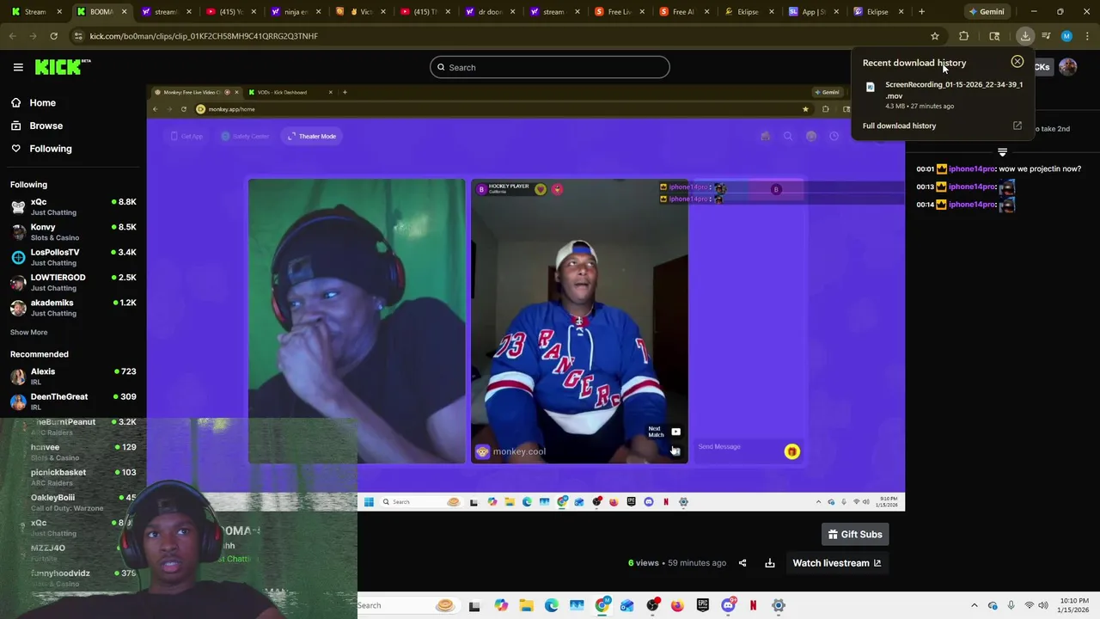Viewport: 1100px width, 619px height.
Task: Open Copilot icon on the taskbar
Action: point(501,605)
